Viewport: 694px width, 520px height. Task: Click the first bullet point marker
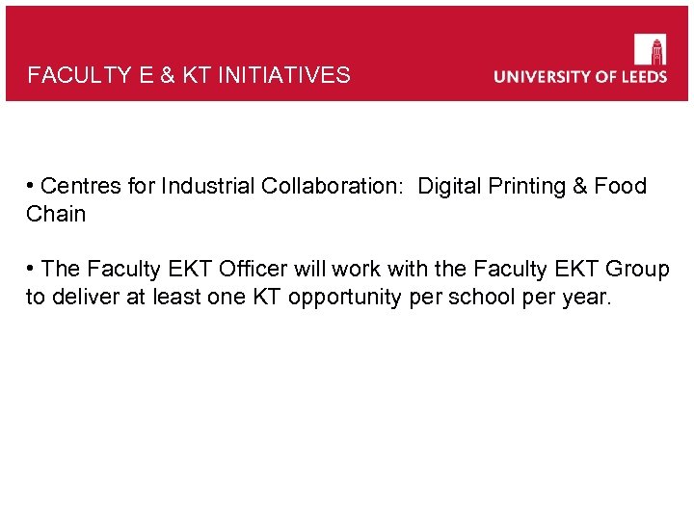pos(31,185)
